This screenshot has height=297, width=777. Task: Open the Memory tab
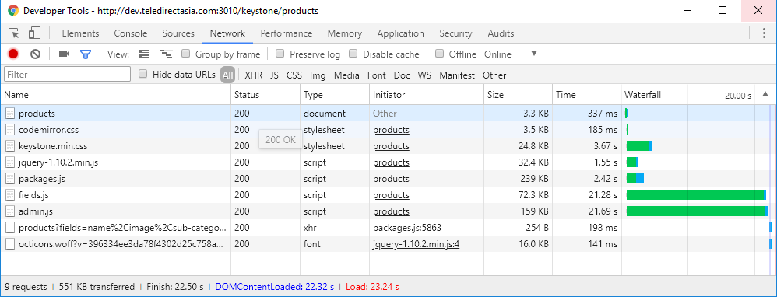point(344,33)
